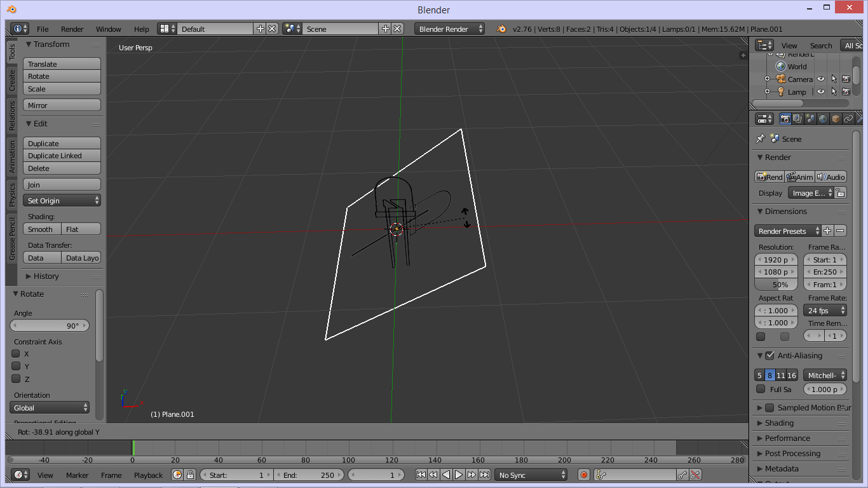Click the auto keyframe record button
The height and width of the screenshot is (488, 868).
[x=584, y=475]
